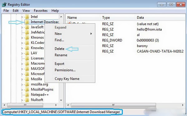Open the Edit menu
187x116 pixels.
coord(16,11)
